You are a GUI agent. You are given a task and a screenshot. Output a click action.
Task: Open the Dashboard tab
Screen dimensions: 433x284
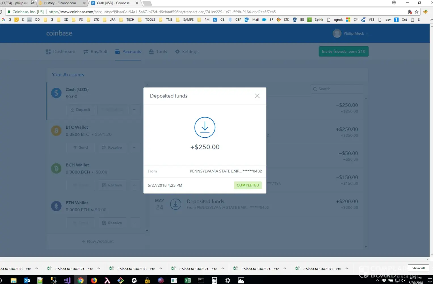(x=61, y=52)
